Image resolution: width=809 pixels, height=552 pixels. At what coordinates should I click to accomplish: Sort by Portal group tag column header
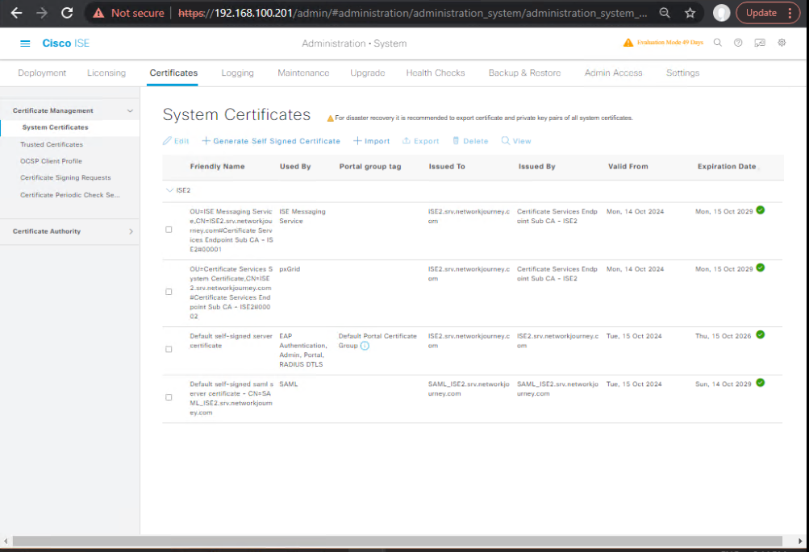[x=370, y=167]
